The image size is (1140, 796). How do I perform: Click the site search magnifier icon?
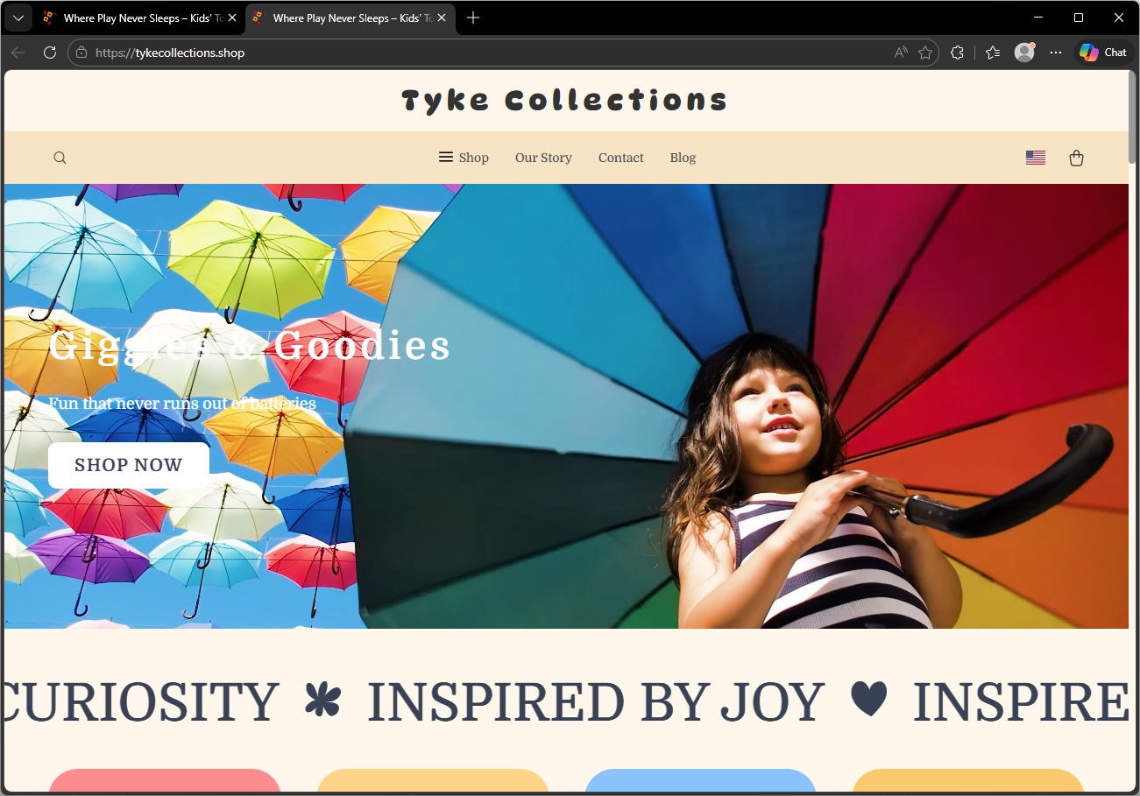(60, 158)
